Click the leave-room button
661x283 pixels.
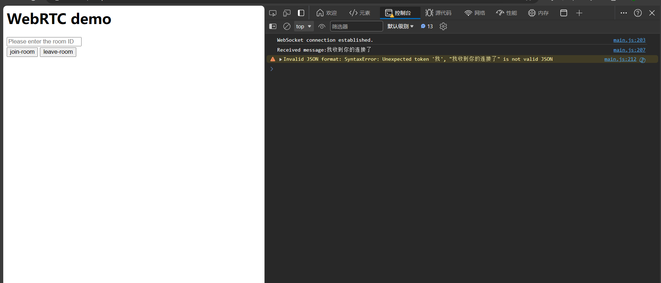tap(58, 52)
